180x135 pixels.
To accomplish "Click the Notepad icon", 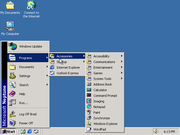I will pos(89,107).
